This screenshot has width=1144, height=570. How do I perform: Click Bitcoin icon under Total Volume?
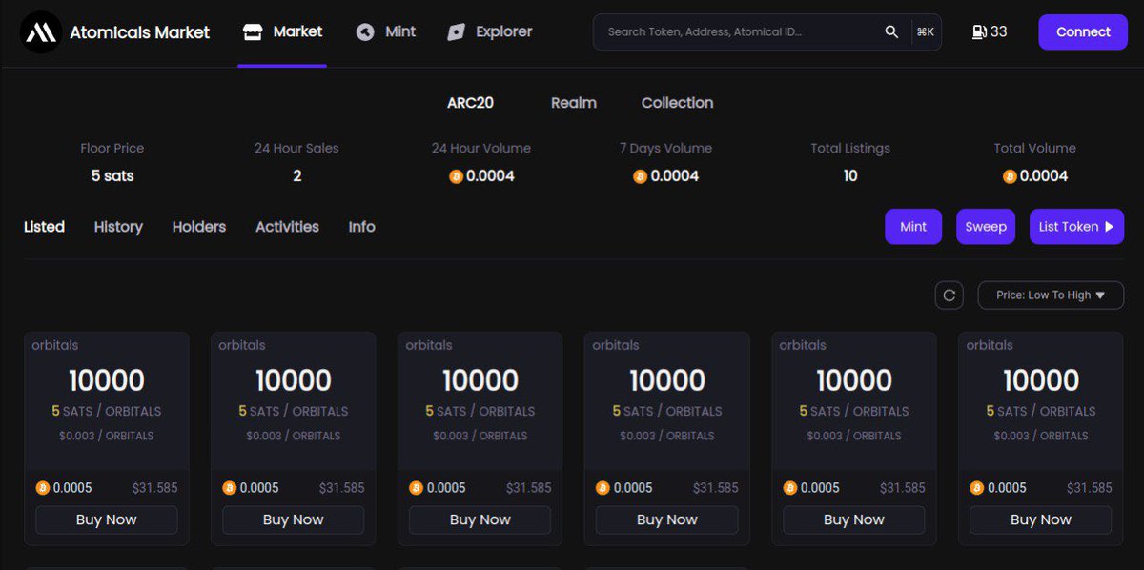pos(1010,176)
